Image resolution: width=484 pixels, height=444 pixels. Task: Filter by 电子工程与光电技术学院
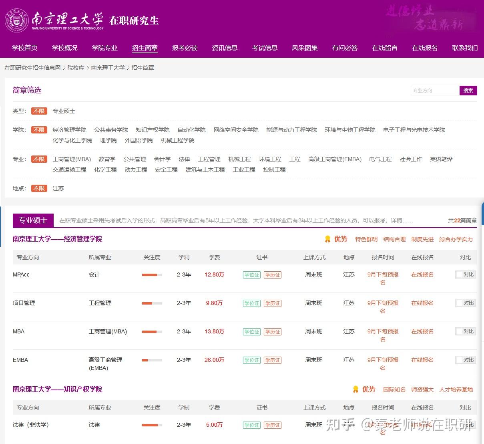(x=414, y=130)
